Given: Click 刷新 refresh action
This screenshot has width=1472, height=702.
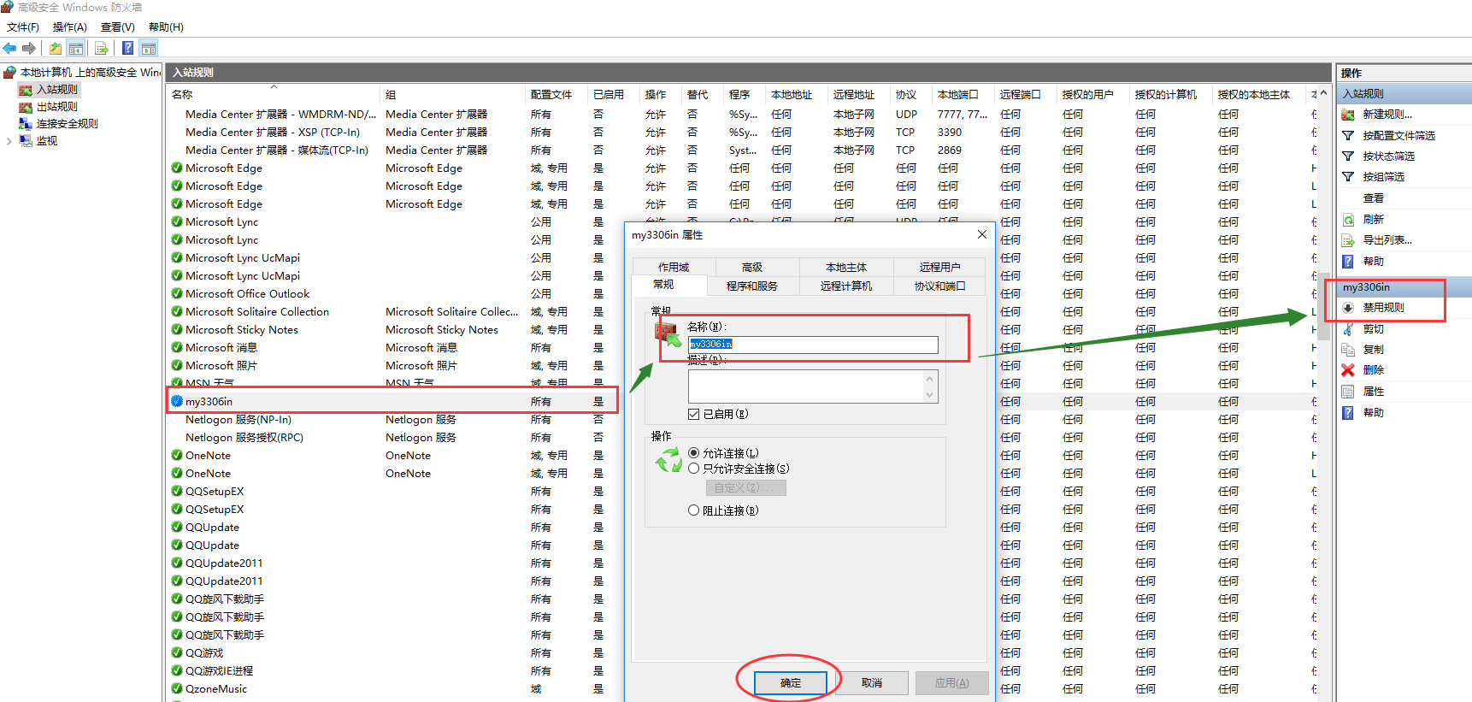Looking at the screenshot, I should pos(1373,219).
